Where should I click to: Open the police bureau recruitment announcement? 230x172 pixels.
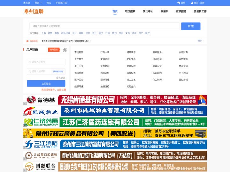coord(66,41)
